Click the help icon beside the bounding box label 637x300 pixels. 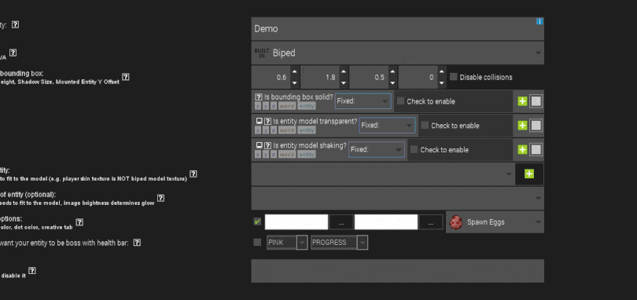(126, 77)
